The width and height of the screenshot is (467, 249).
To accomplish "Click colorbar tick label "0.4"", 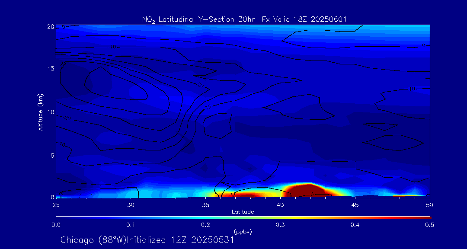I will tap(355, 225).
